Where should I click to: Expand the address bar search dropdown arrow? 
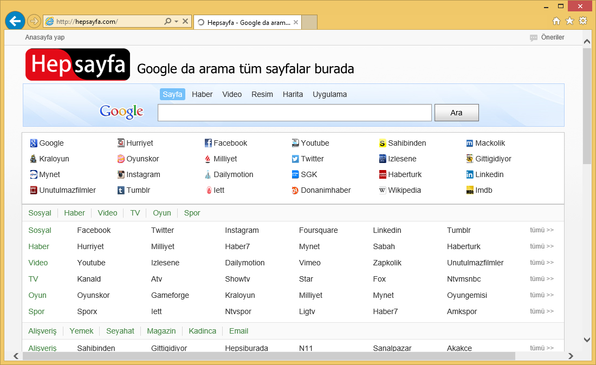[x=175, y=21]
